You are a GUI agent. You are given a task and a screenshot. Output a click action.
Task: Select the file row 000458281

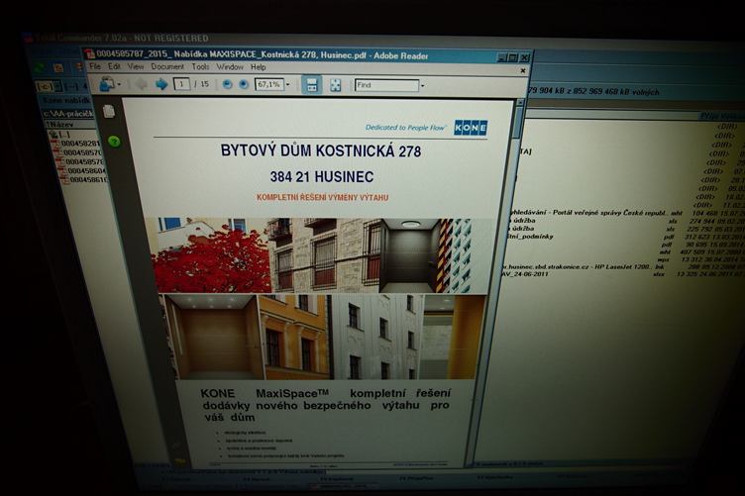(x=75, y=144)
